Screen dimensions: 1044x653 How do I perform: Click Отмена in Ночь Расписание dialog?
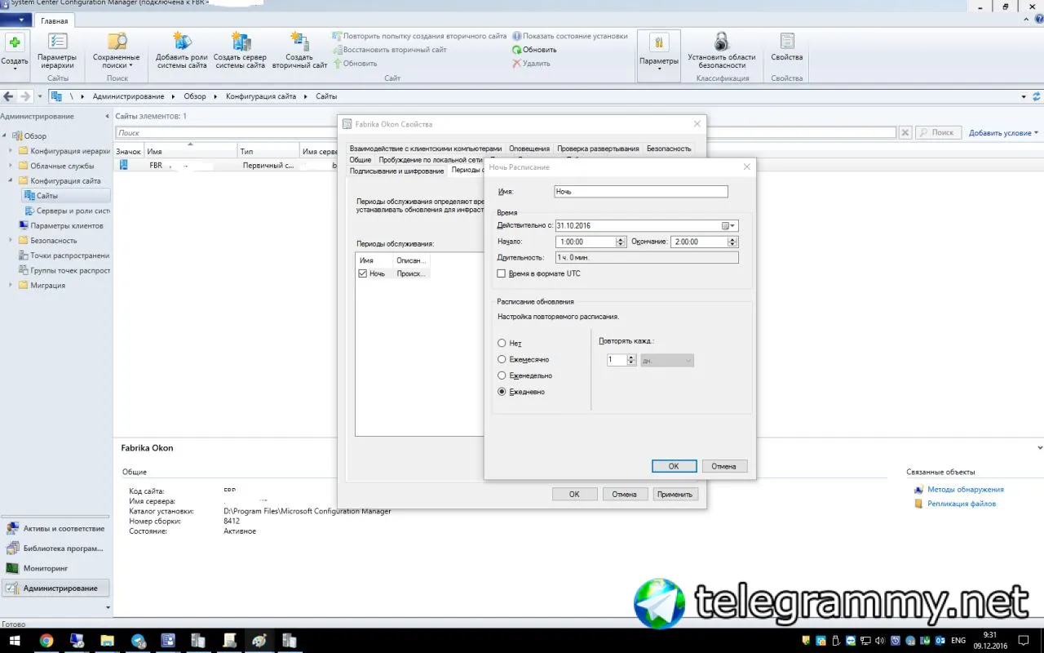(723, 466)
